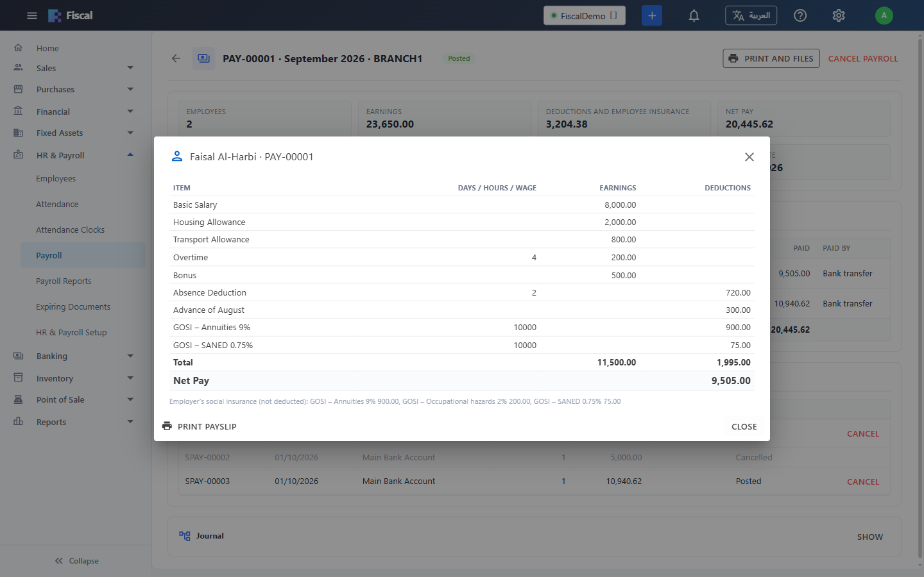
Task: Click the Banking sidebar icon
Action: coord(18,355)
